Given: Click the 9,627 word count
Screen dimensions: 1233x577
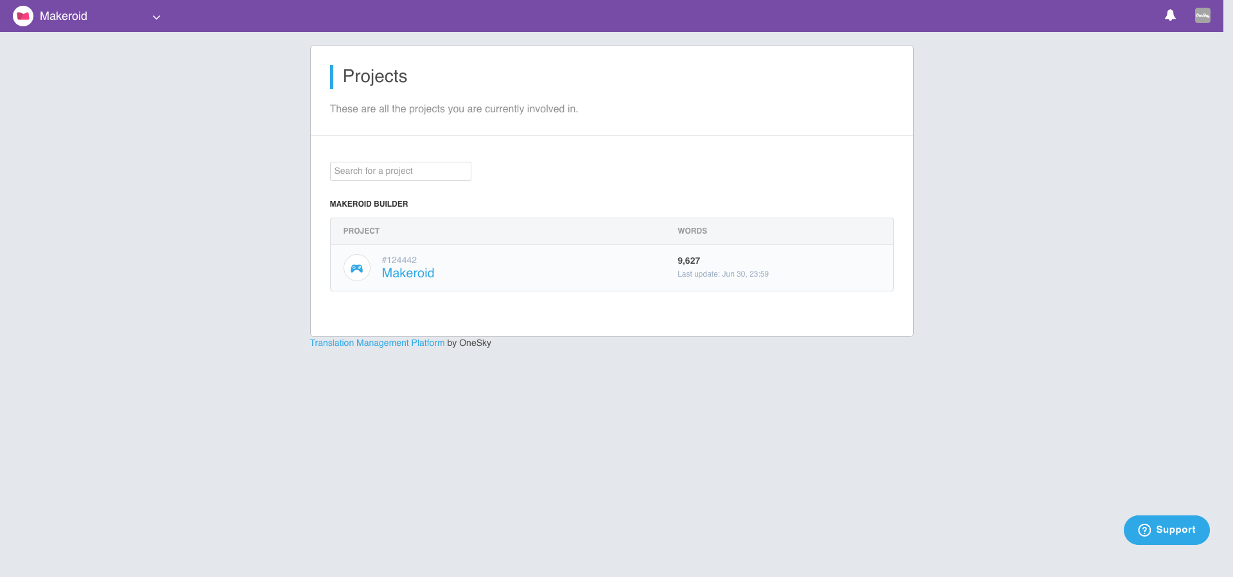Looking at the screenshot, I should point(688,261).
